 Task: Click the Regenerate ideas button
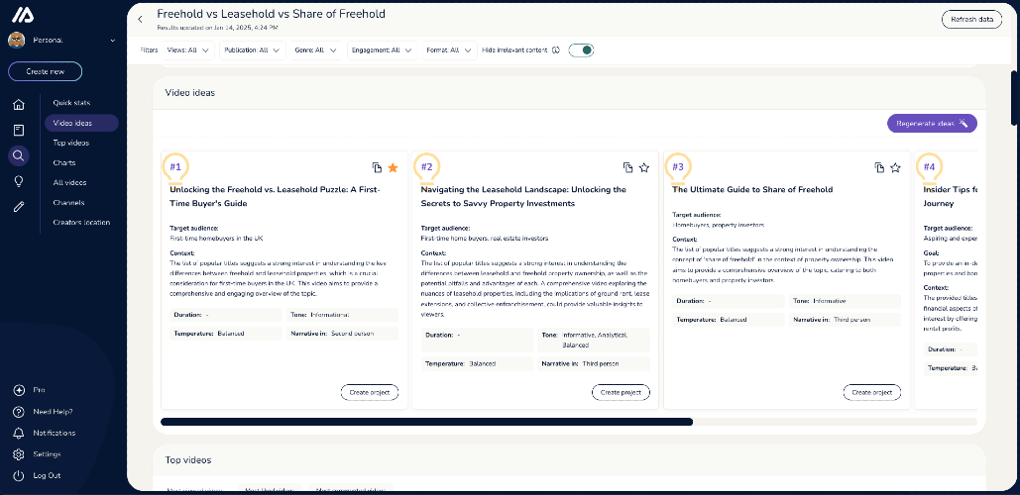click(932, 124)
